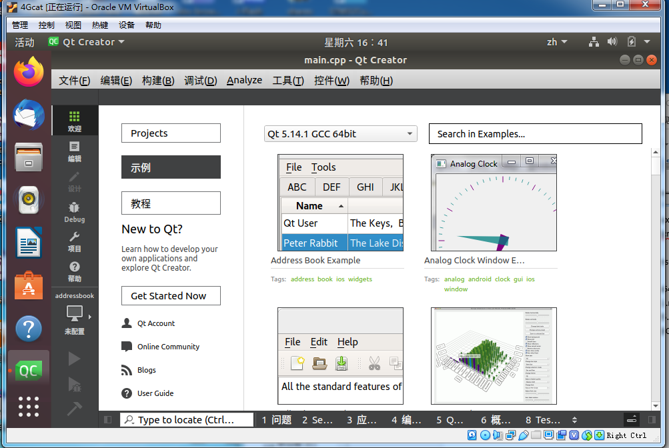Click VirtualBox optical disc status icon
Image resolution: width=669 pixels, height=448 pixels.
(485, 435)
